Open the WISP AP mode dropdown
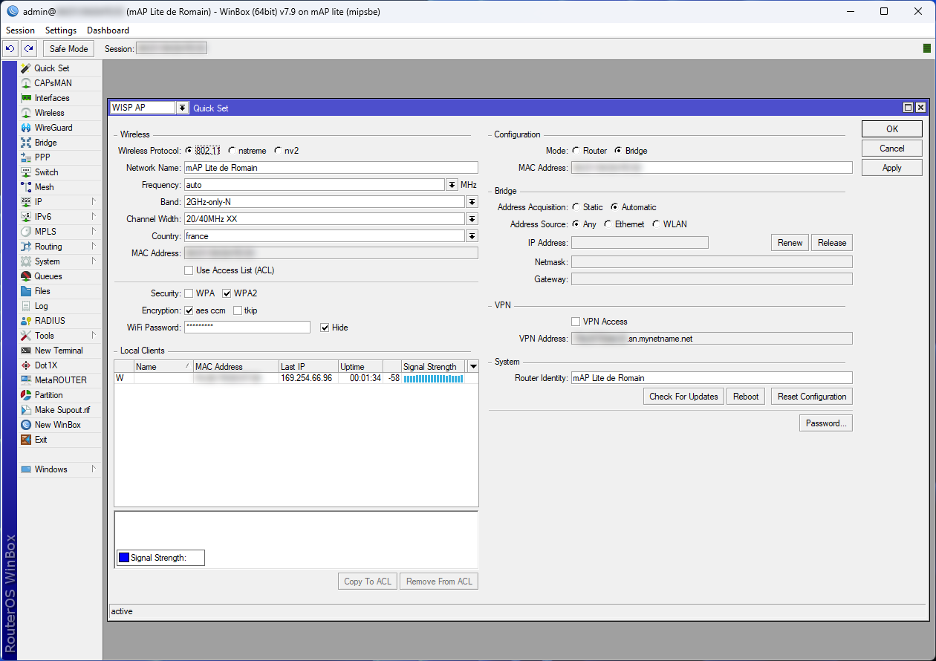Screen dimensions: 936x661 183,108
